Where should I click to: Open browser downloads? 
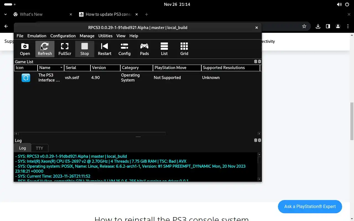(318, 26)
